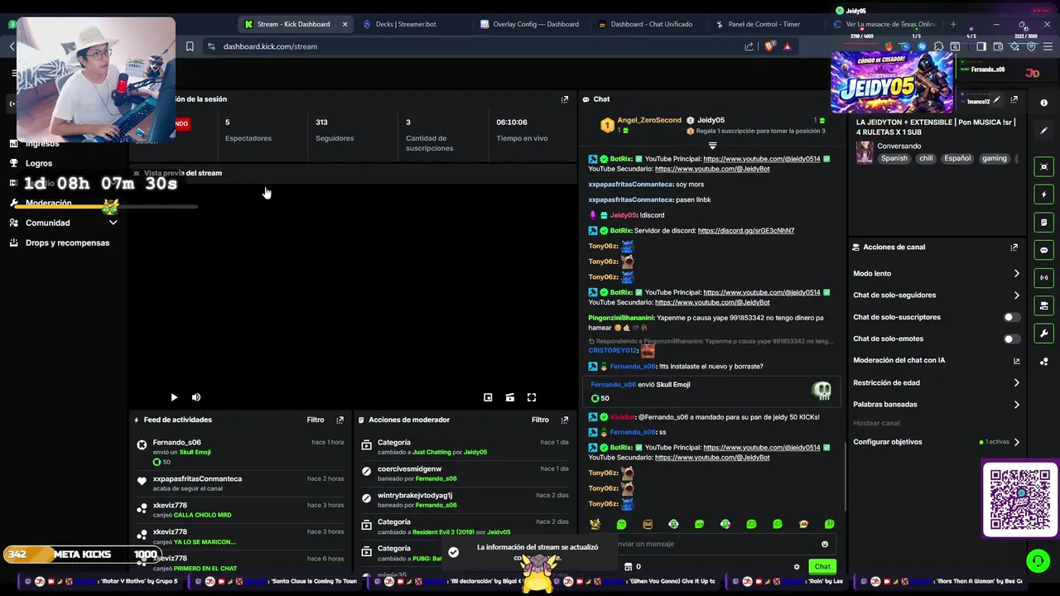This screenshot has height=596, width=1060.
Task: Pop out the session info panel
Action: (565, 99)
